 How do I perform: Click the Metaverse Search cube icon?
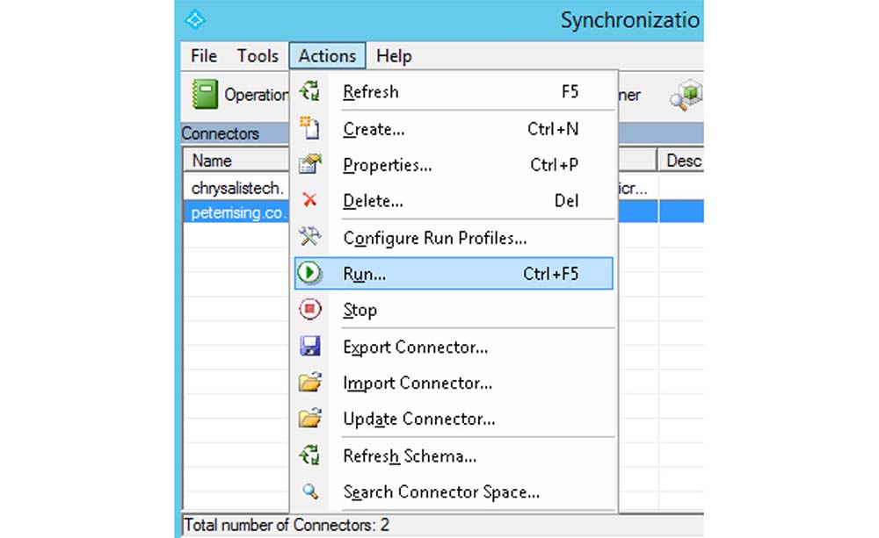pyautogui.click(x=686, y=95)
